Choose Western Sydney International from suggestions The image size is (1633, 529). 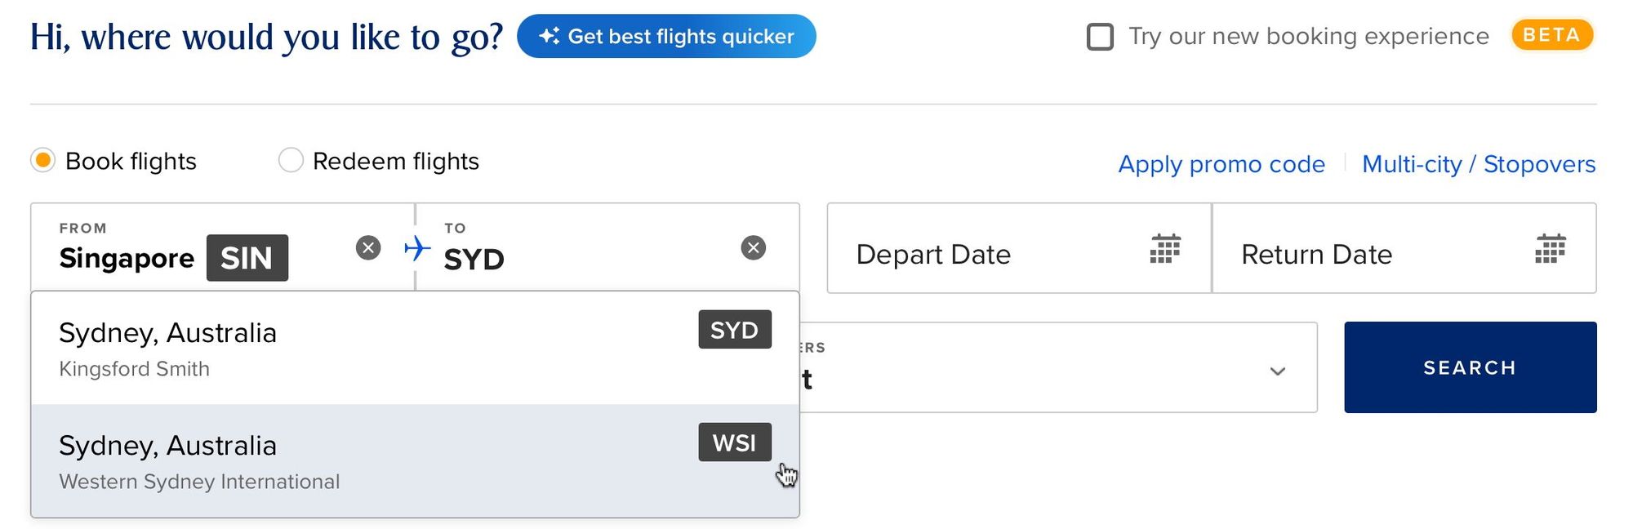(415, 460)
